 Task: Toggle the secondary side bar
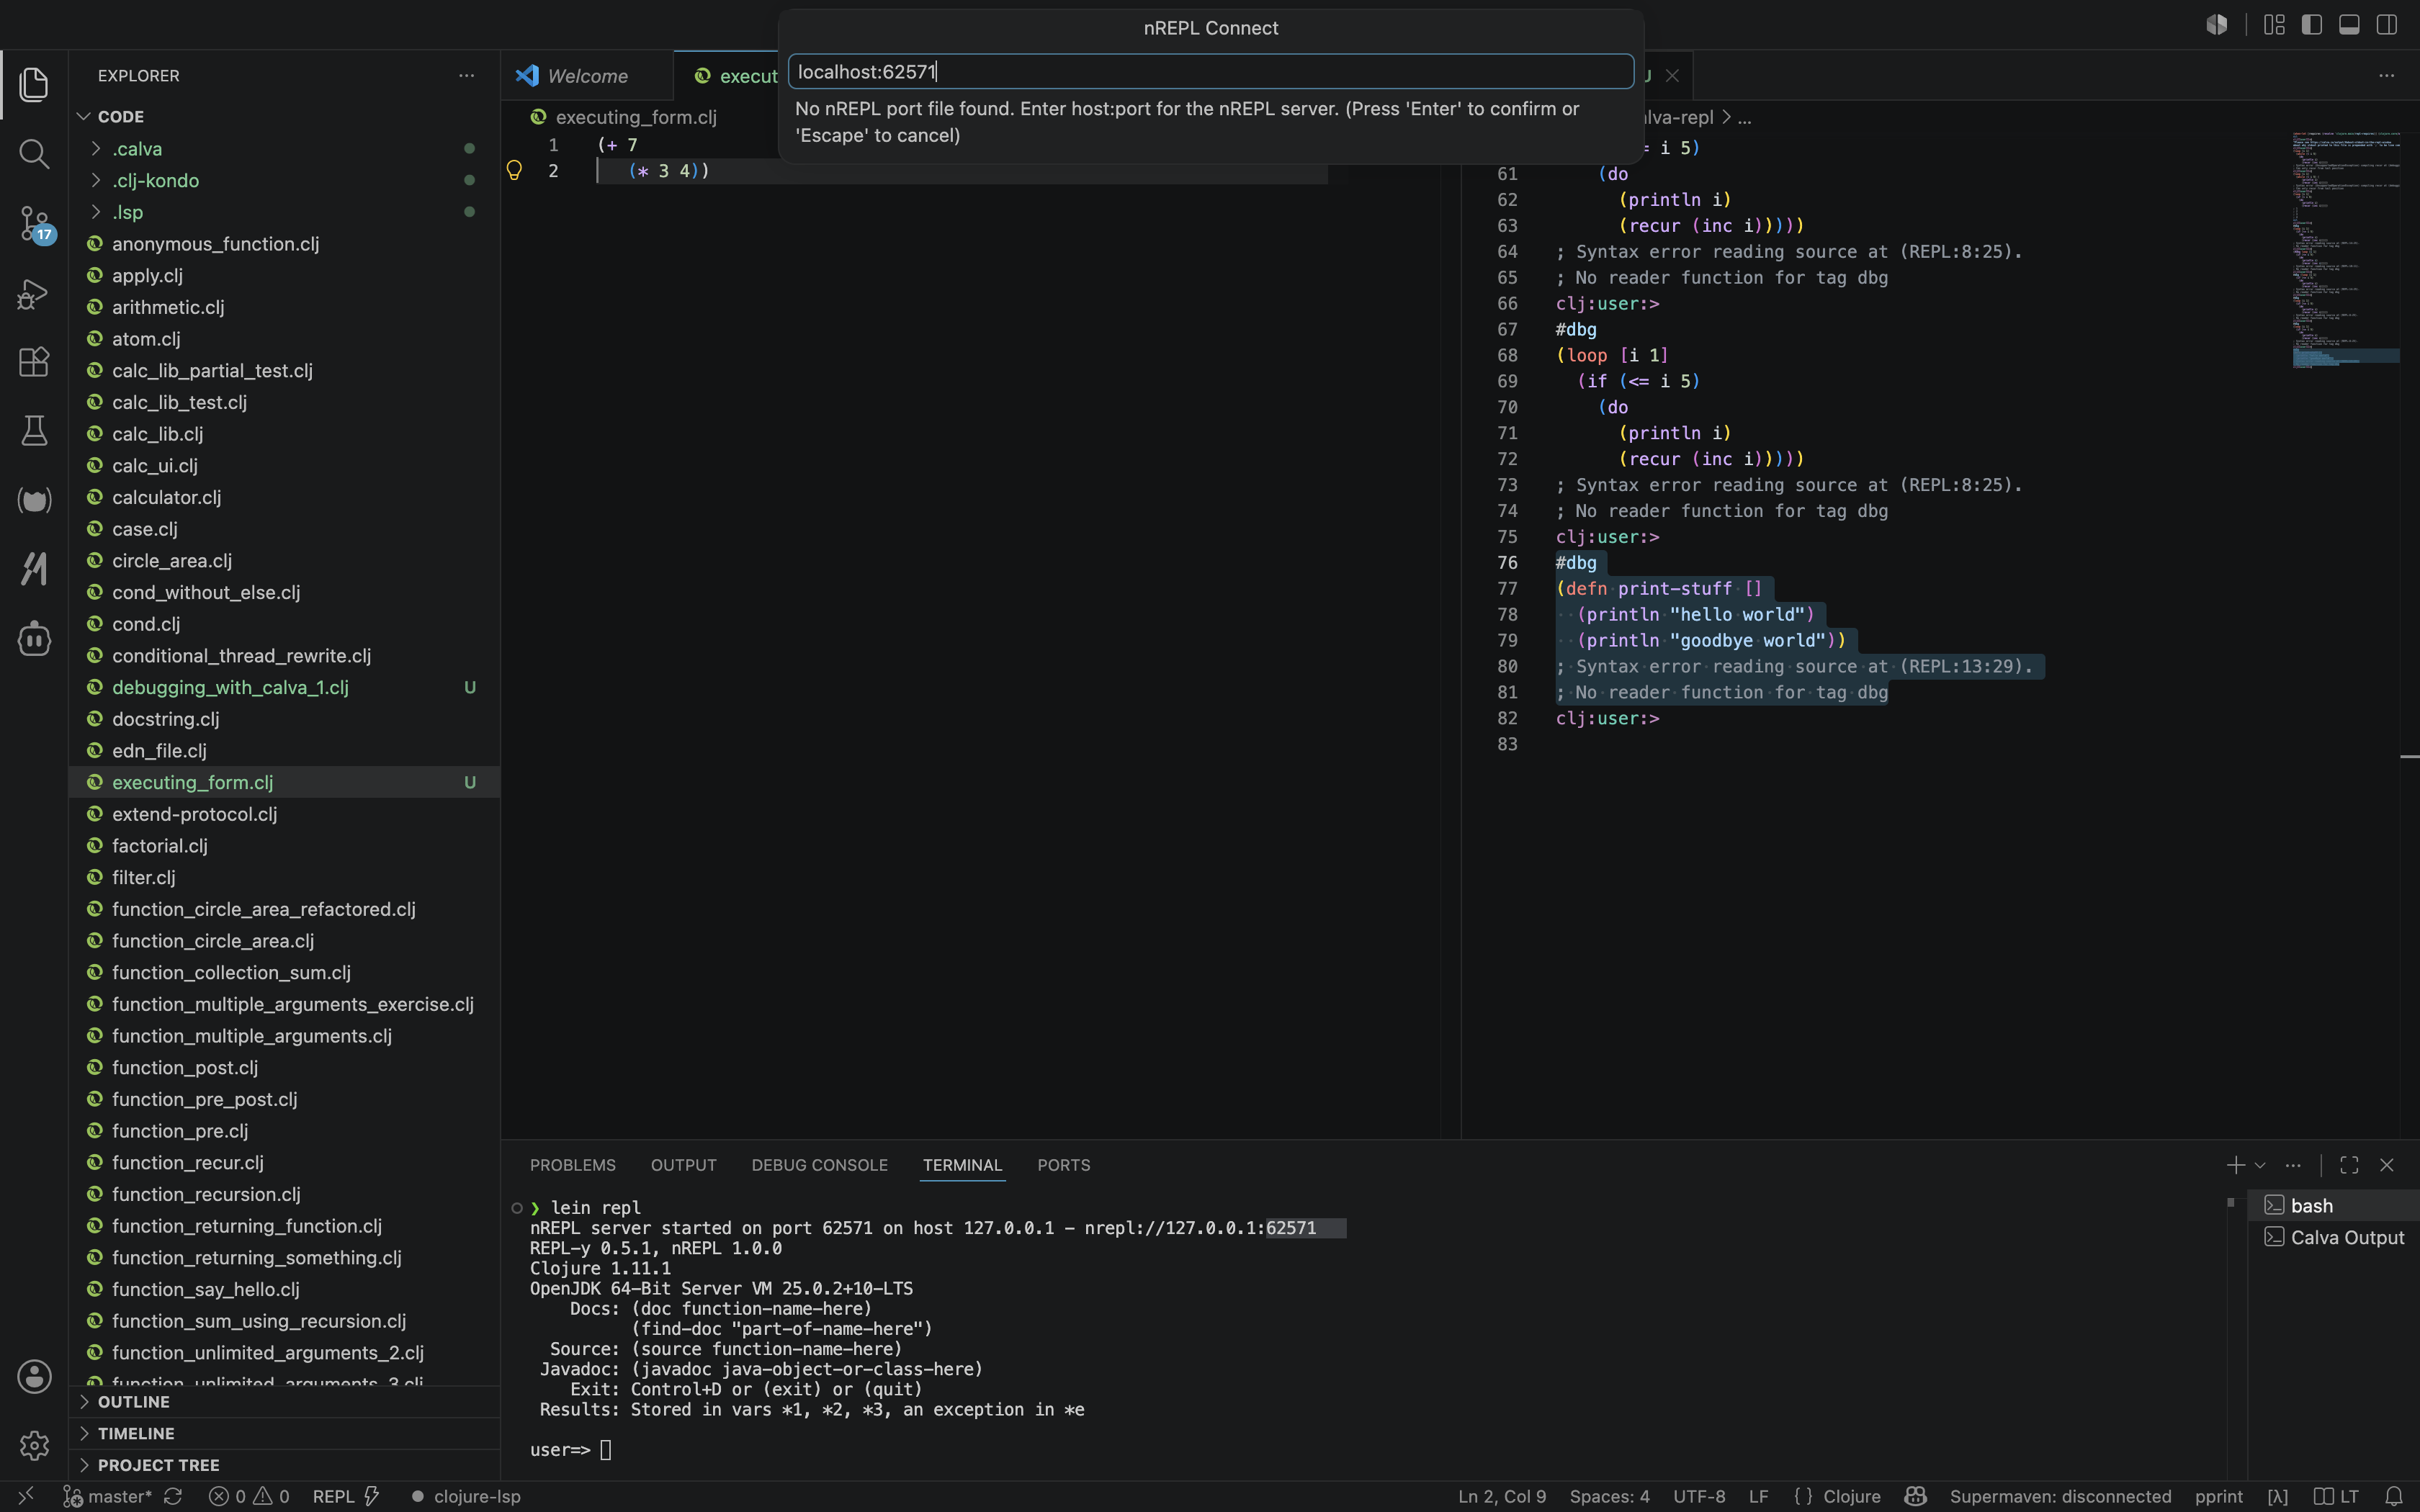[2387, 25]
